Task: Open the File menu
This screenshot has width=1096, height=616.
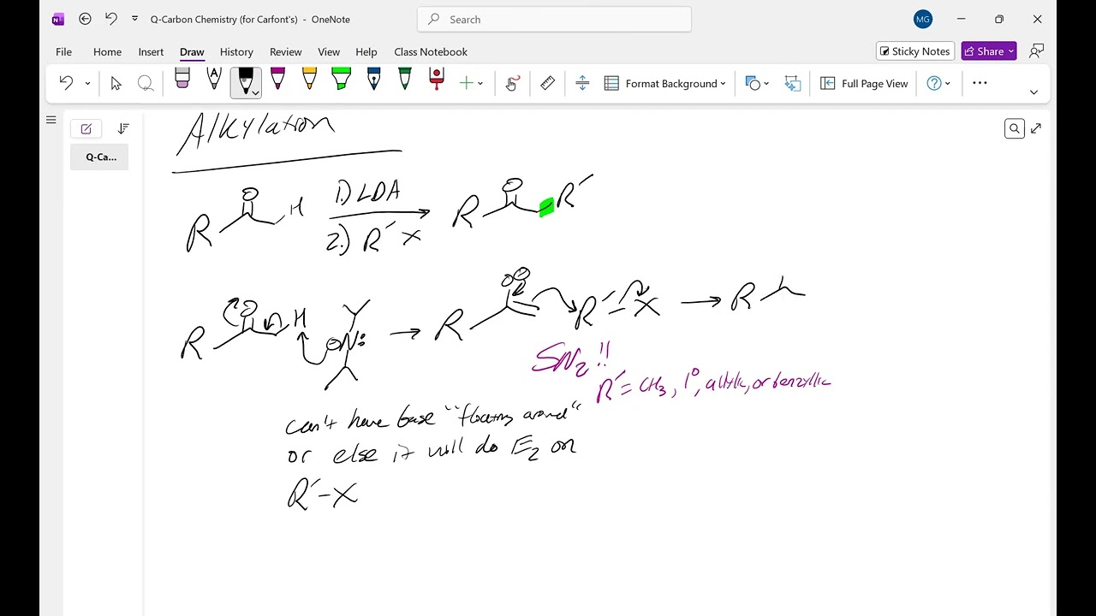Action: (64, 51)
